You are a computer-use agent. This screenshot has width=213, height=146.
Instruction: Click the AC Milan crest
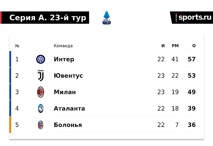click(41, 92)
